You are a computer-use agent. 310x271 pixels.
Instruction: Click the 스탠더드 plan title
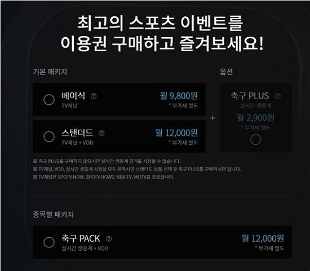point(77,133)
